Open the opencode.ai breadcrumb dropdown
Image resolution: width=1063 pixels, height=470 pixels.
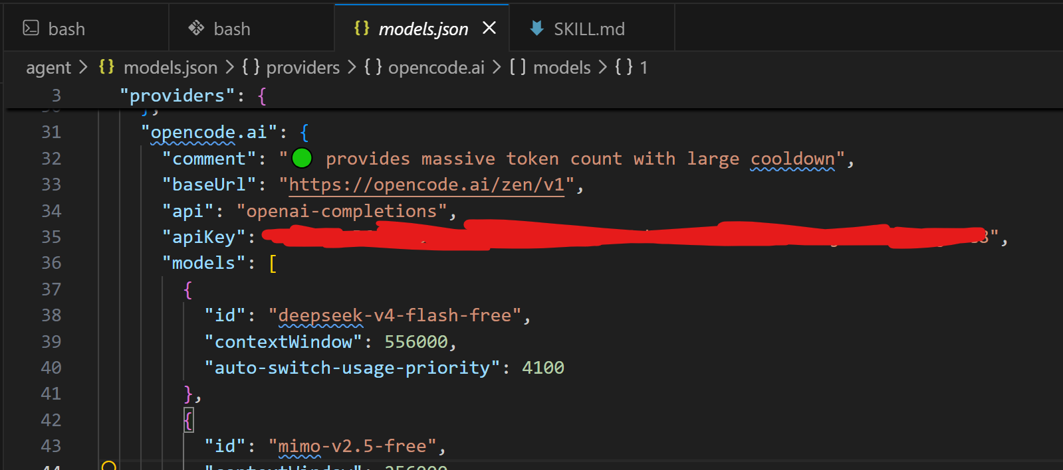pyautogui.click(x=423, y=68)
